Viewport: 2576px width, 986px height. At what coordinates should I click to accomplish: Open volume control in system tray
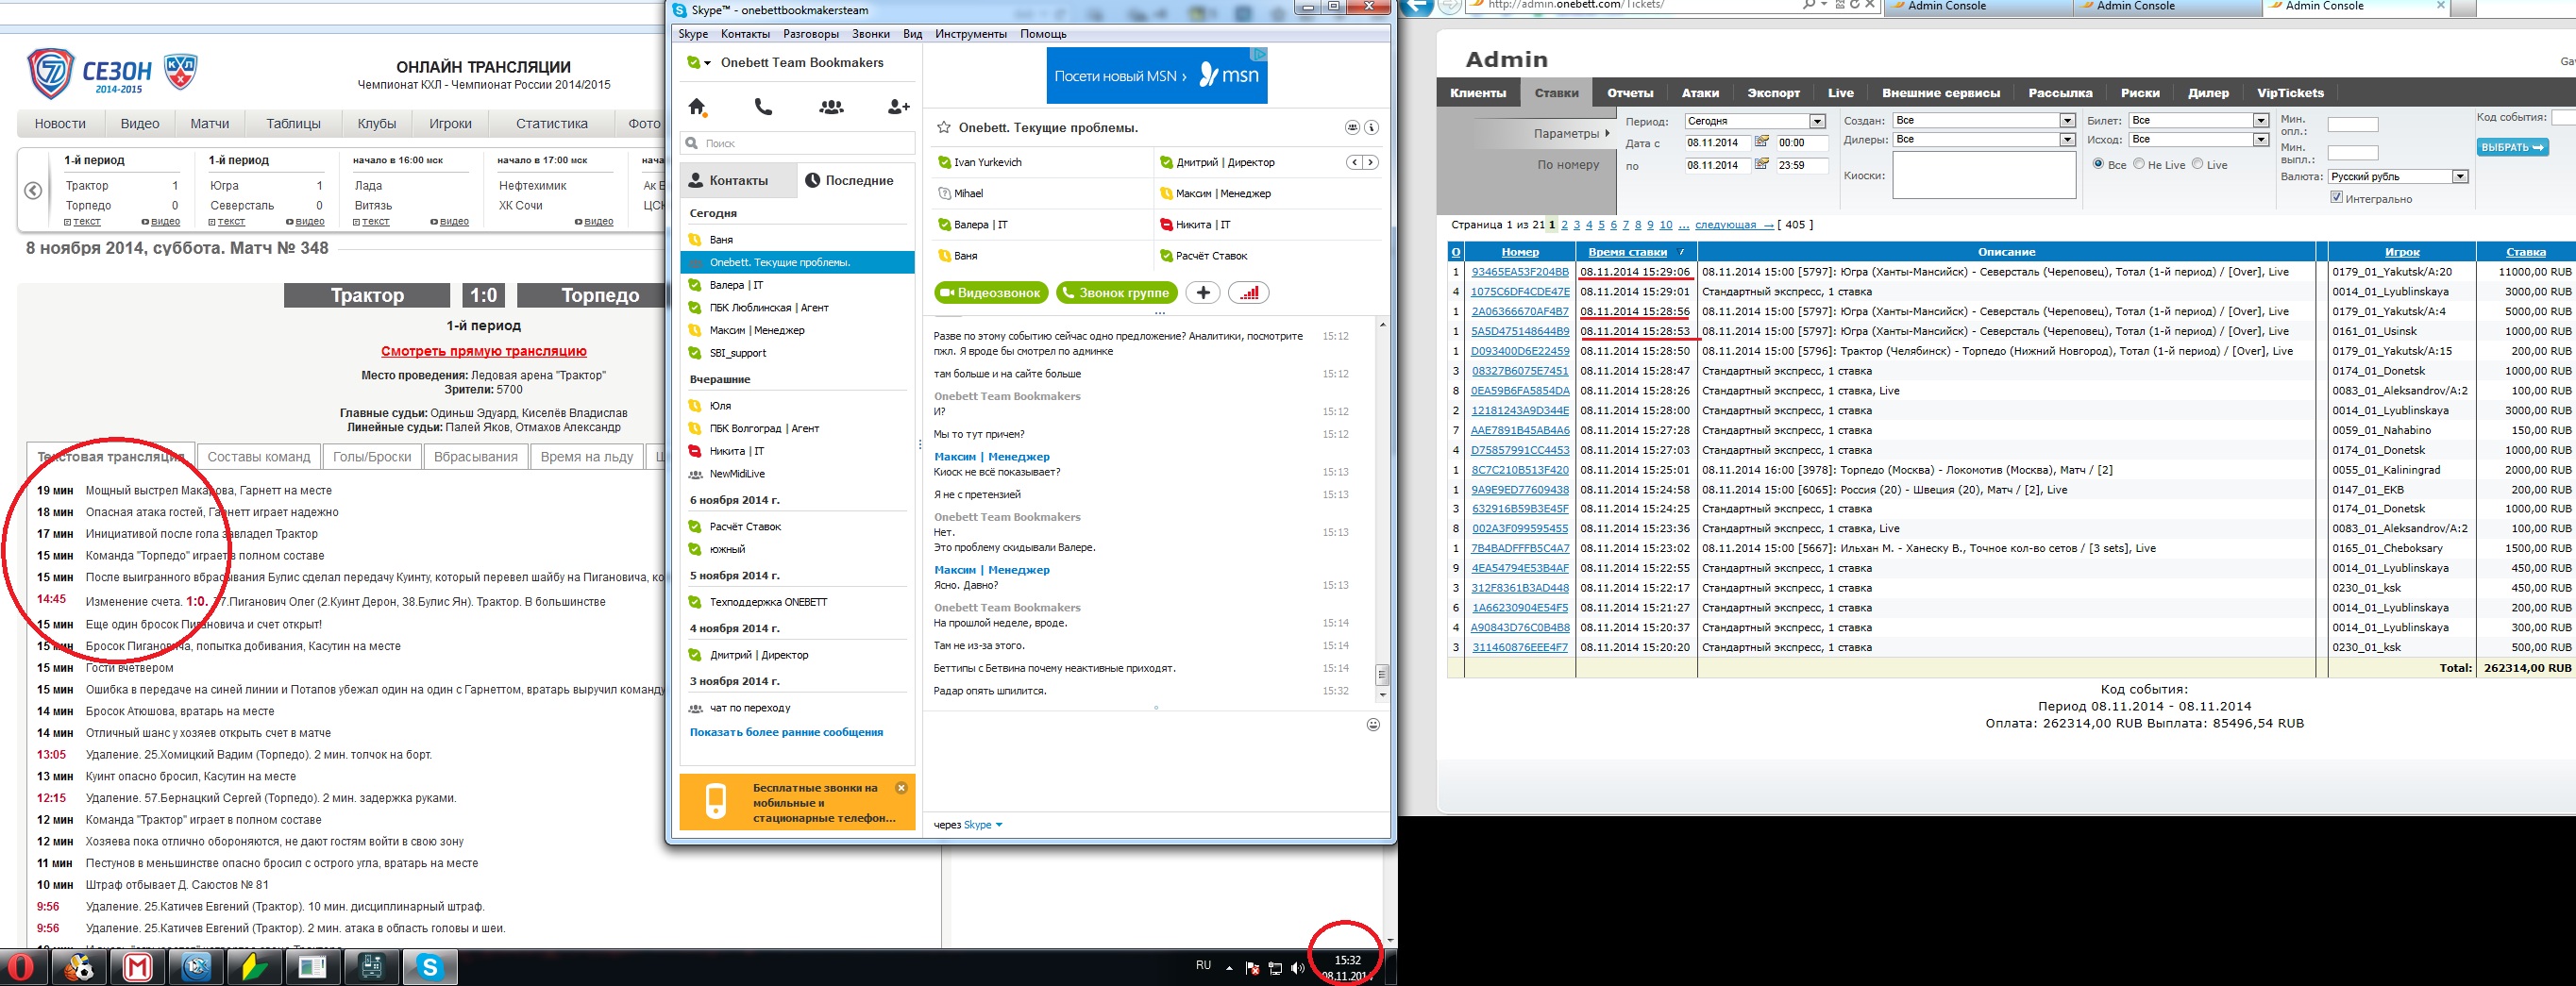click(x=1297, y=968)
